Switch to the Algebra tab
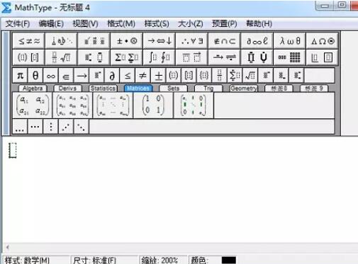 (x=33, y=88)
